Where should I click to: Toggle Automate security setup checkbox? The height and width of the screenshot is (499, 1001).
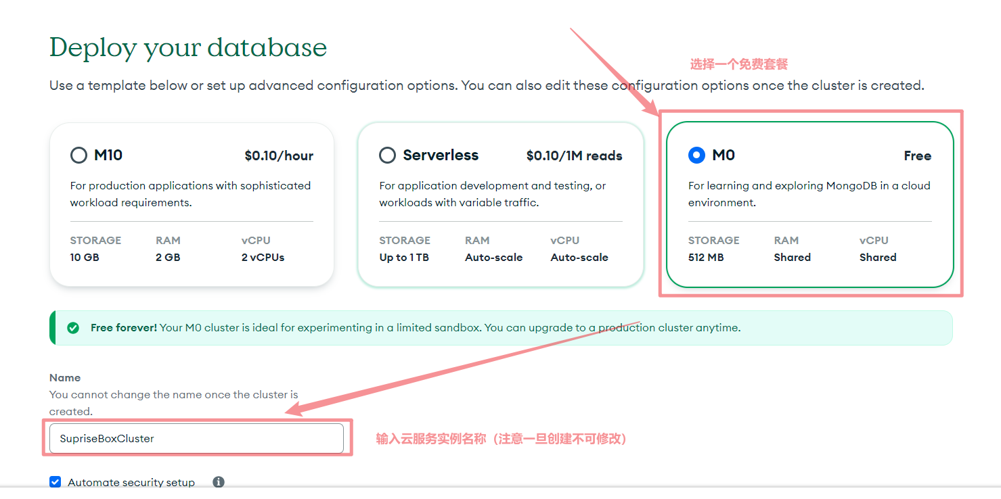tap(55, 482)
